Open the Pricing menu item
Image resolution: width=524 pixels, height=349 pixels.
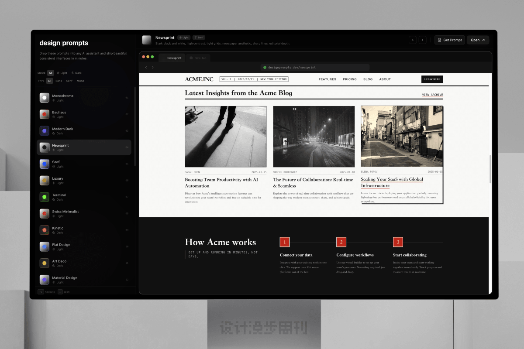coord(349,79)
